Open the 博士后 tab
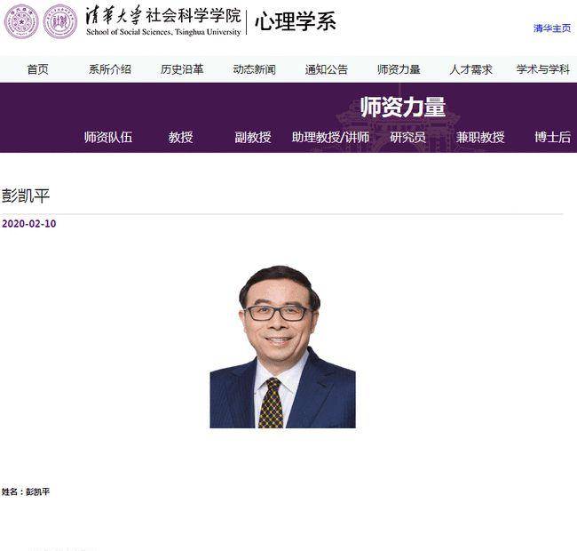577x551 pixels. 553,137
